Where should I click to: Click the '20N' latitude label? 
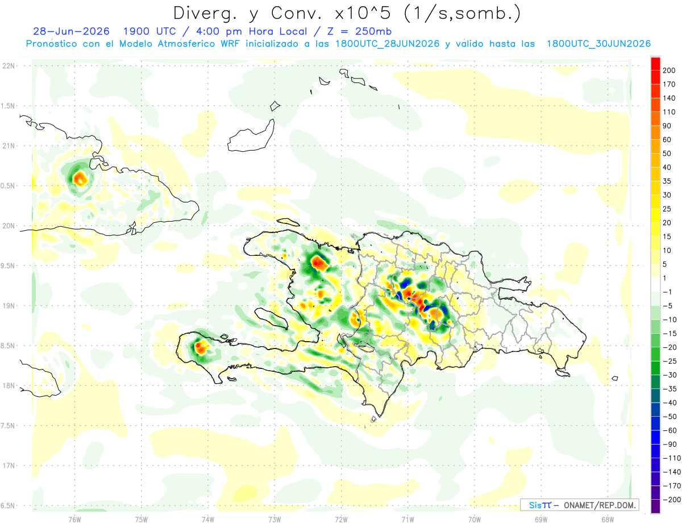(8, 226)
